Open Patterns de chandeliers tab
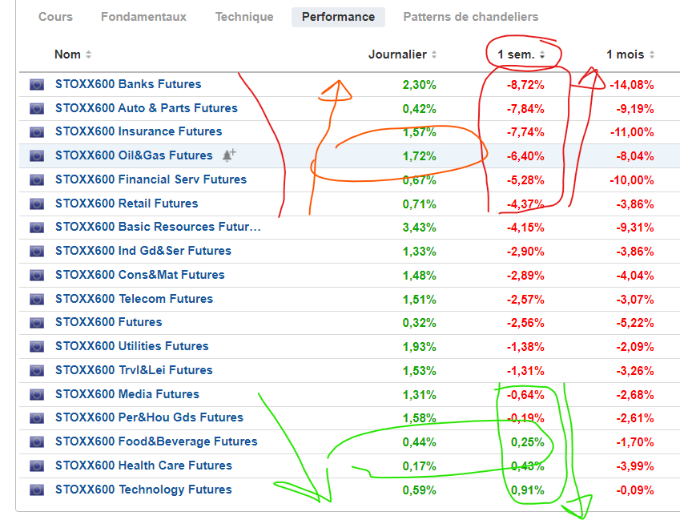The image size is (680, 532). click(x=470, y=17)
